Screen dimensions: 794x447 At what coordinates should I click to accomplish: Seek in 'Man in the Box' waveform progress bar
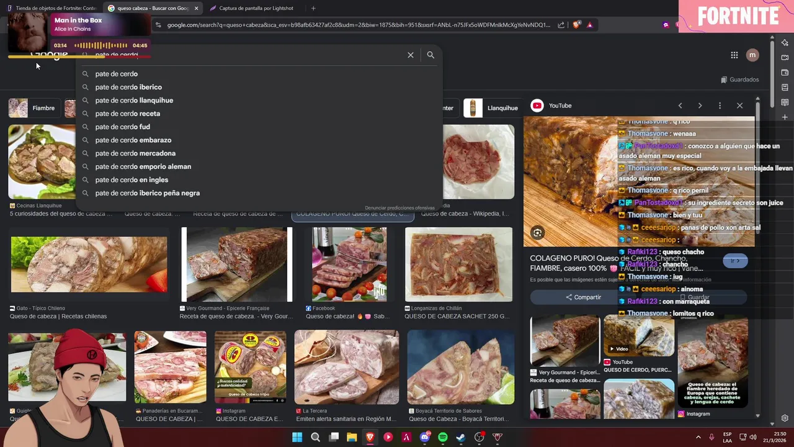pyautogui.click(x=100, y=45)
